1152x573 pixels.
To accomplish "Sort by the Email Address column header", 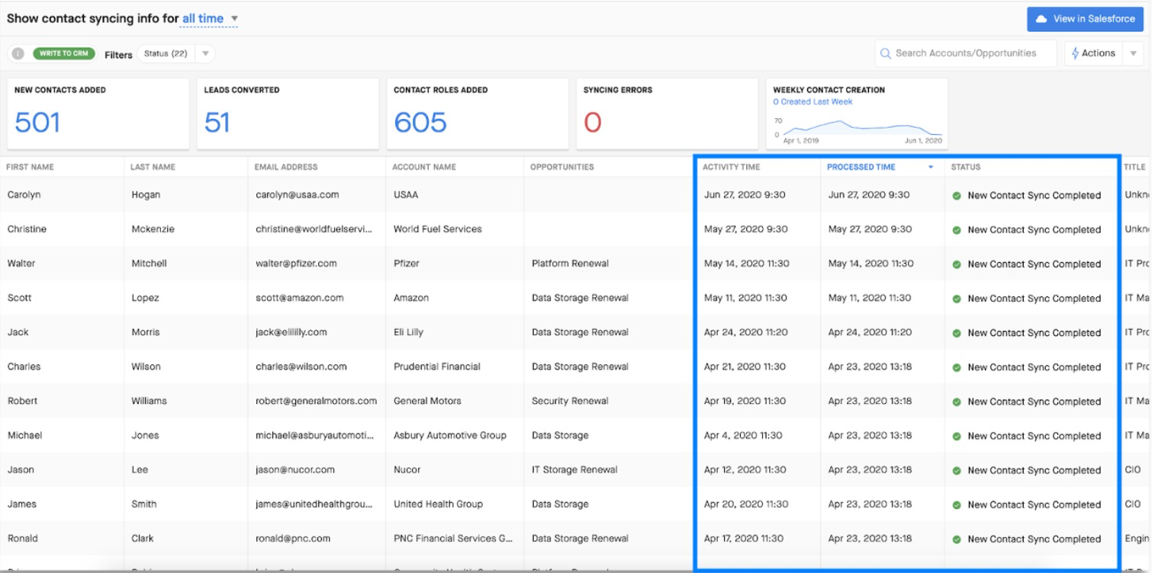I will 286,168.
